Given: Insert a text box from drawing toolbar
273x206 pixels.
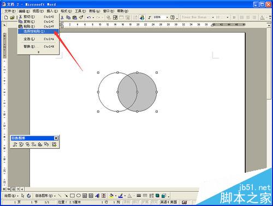Looking at the screenshot, I should tap(85, 196).
